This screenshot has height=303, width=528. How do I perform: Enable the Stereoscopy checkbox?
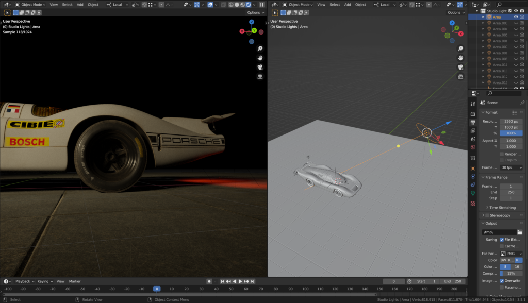(x=487, y=215)
